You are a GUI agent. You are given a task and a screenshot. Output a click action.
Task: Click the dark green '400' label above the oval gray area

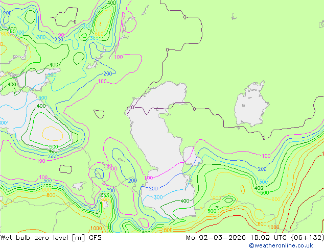click(x=41, y=106)
